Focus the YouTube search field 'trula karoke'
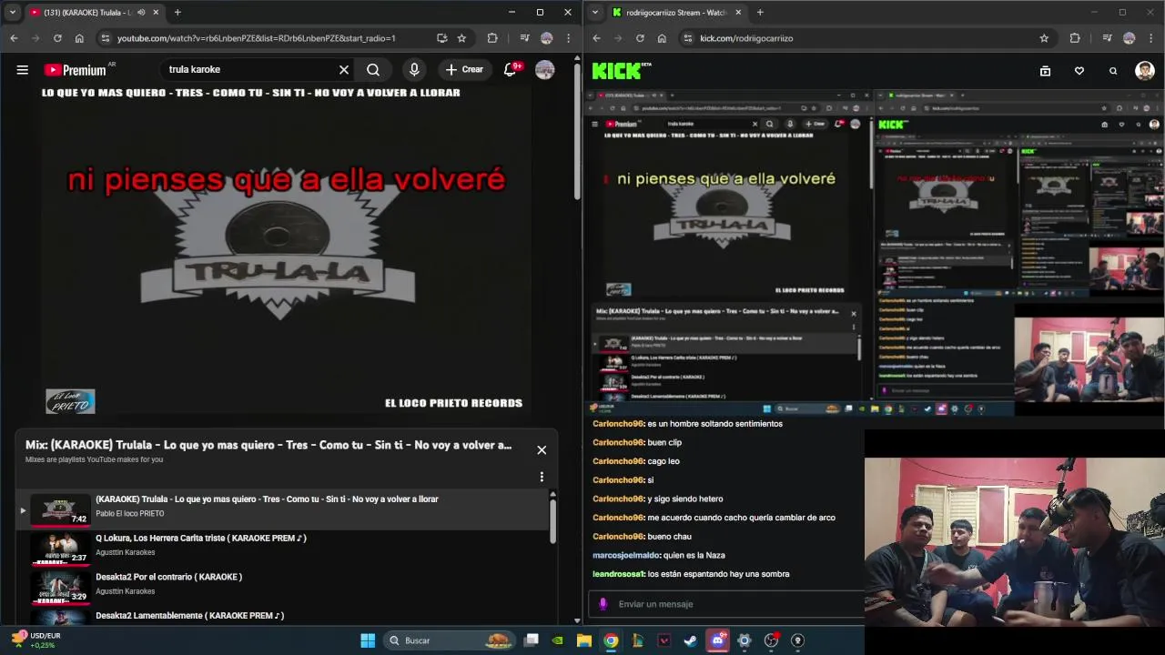Viewport: 1165px width, 655px height. click(x=250, y=70)
